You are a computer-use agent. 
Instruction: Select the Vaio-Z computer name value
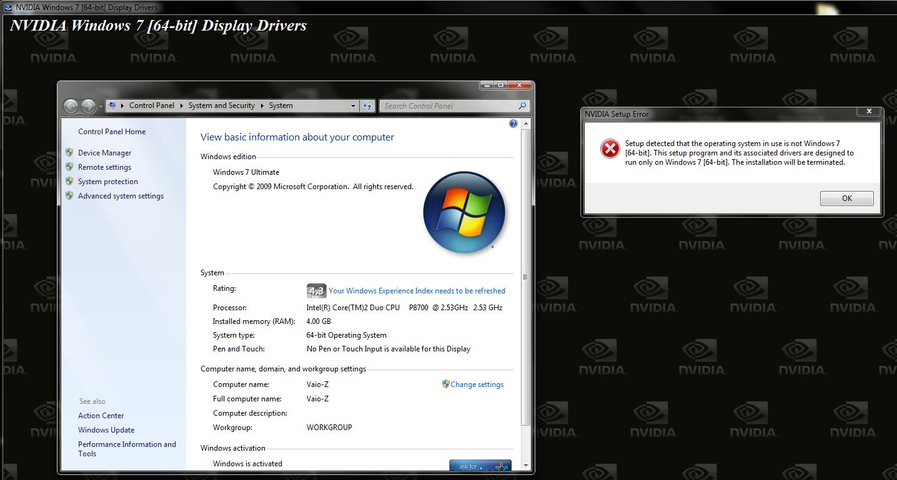(x=317, y=384)
